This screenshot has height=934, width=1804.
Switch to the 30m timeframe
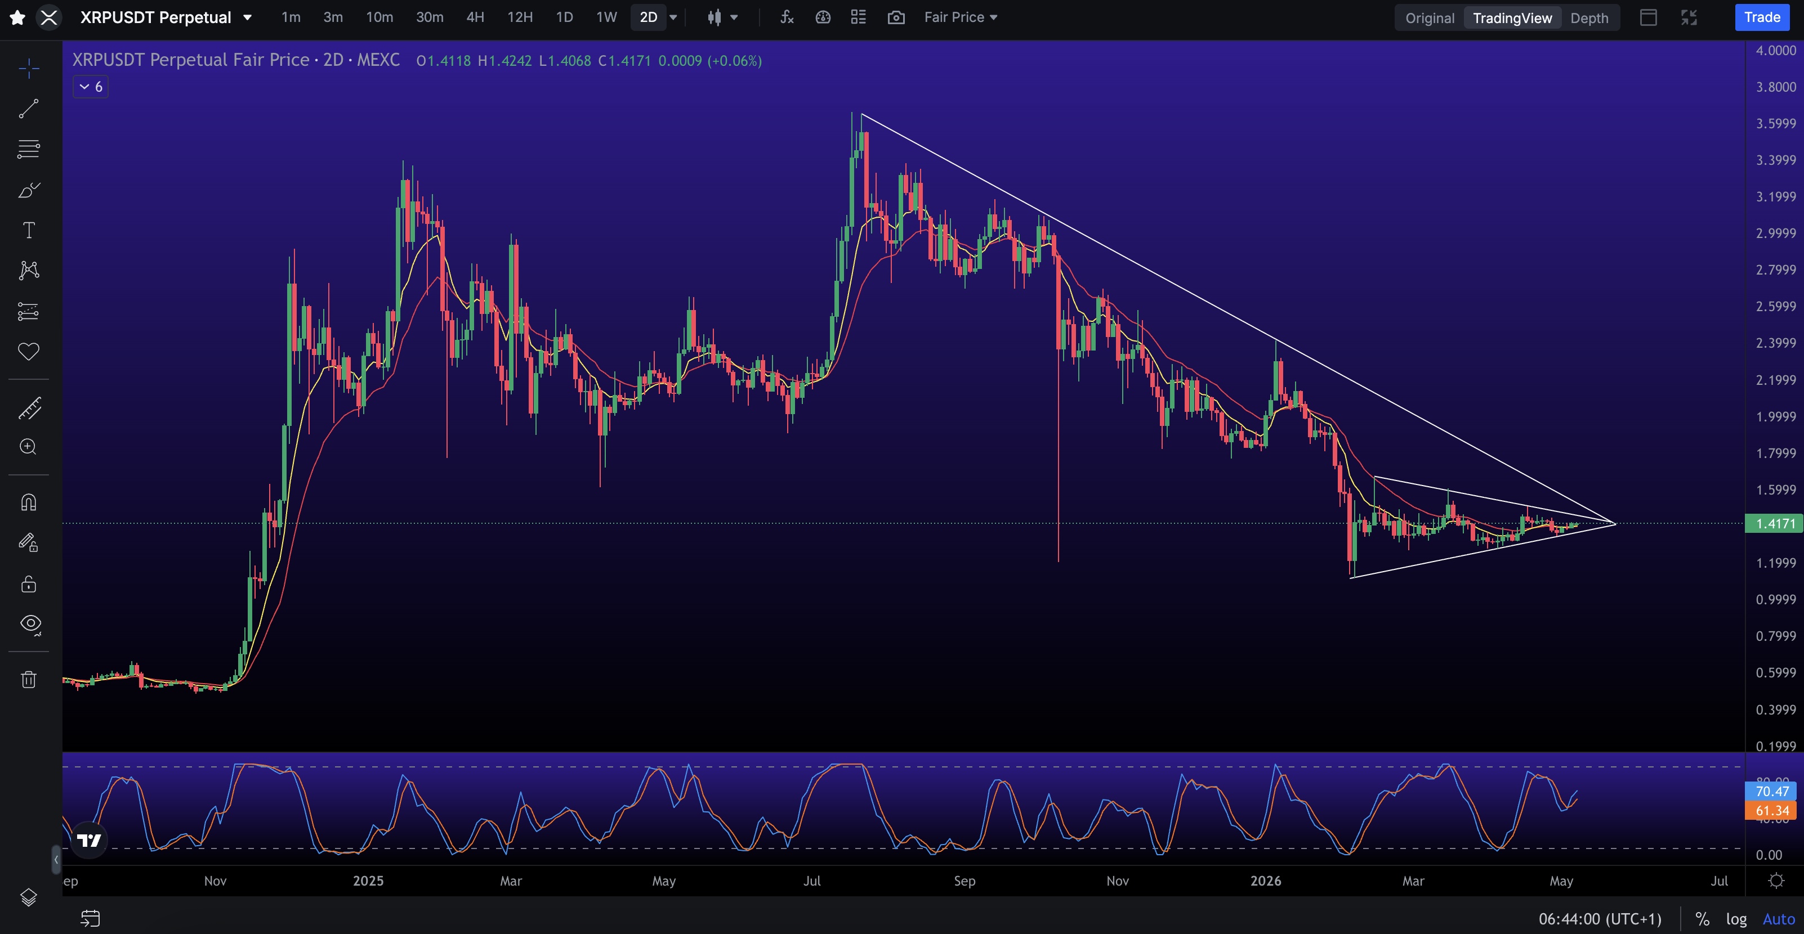[430, 17]
